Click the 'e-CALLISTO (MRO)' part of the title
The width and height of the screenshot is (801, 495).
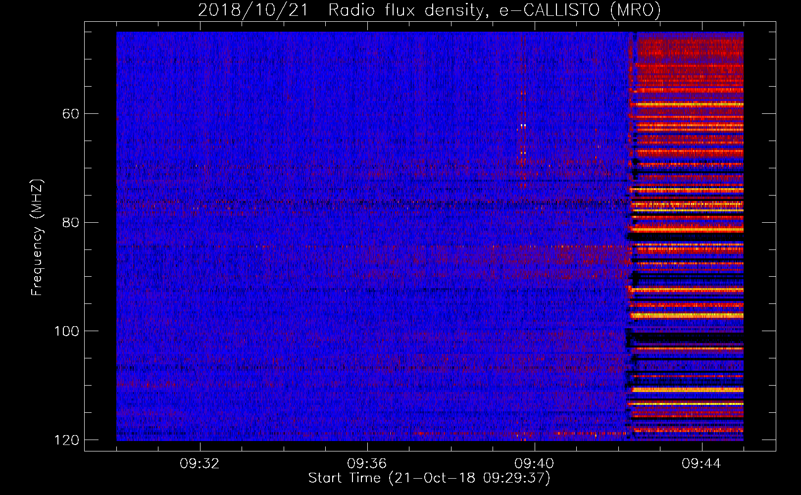point(580,10)
